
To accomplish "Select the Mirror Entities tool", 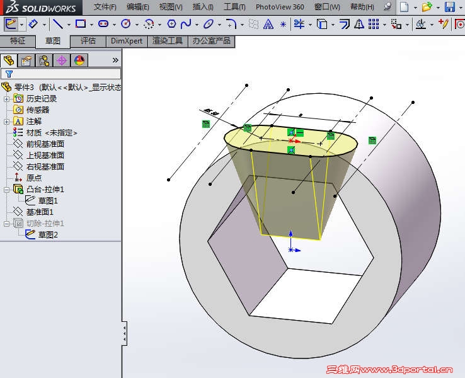I will tap(359, 24).
